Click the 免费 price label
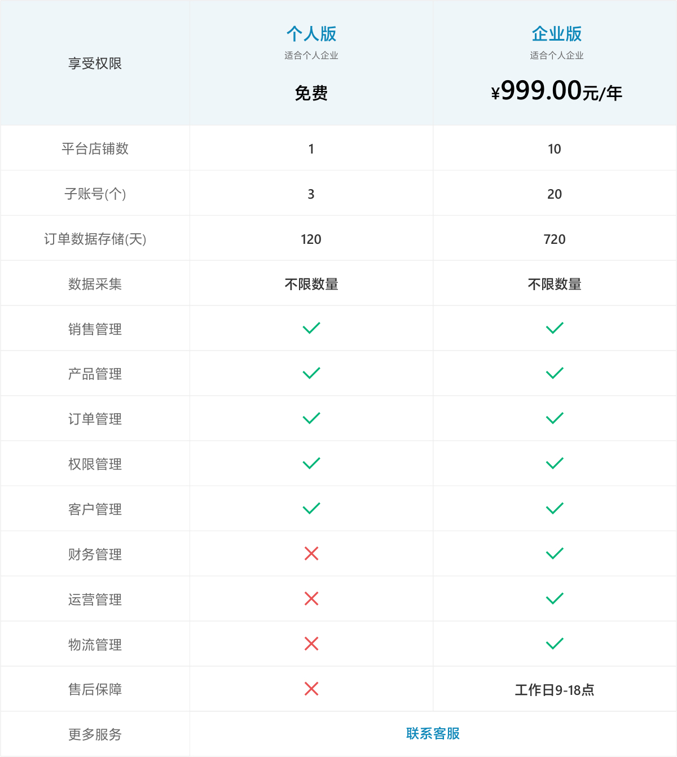The width and height of the screenshot is (677, 757). pyautogui.click(x=311, y=93)
